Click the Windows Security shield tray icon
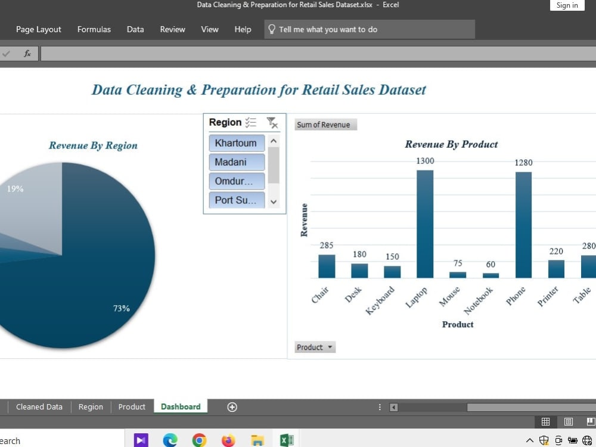Screen dimensions: 596x447 tap(544, 440)
